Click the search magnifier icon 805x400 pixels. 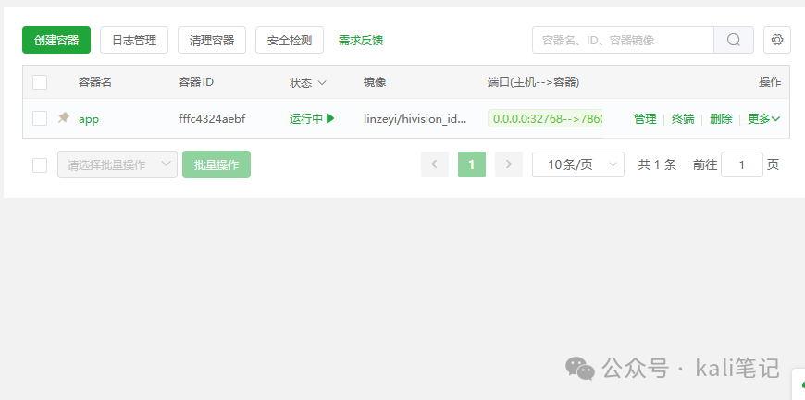(x=734, y=40)
